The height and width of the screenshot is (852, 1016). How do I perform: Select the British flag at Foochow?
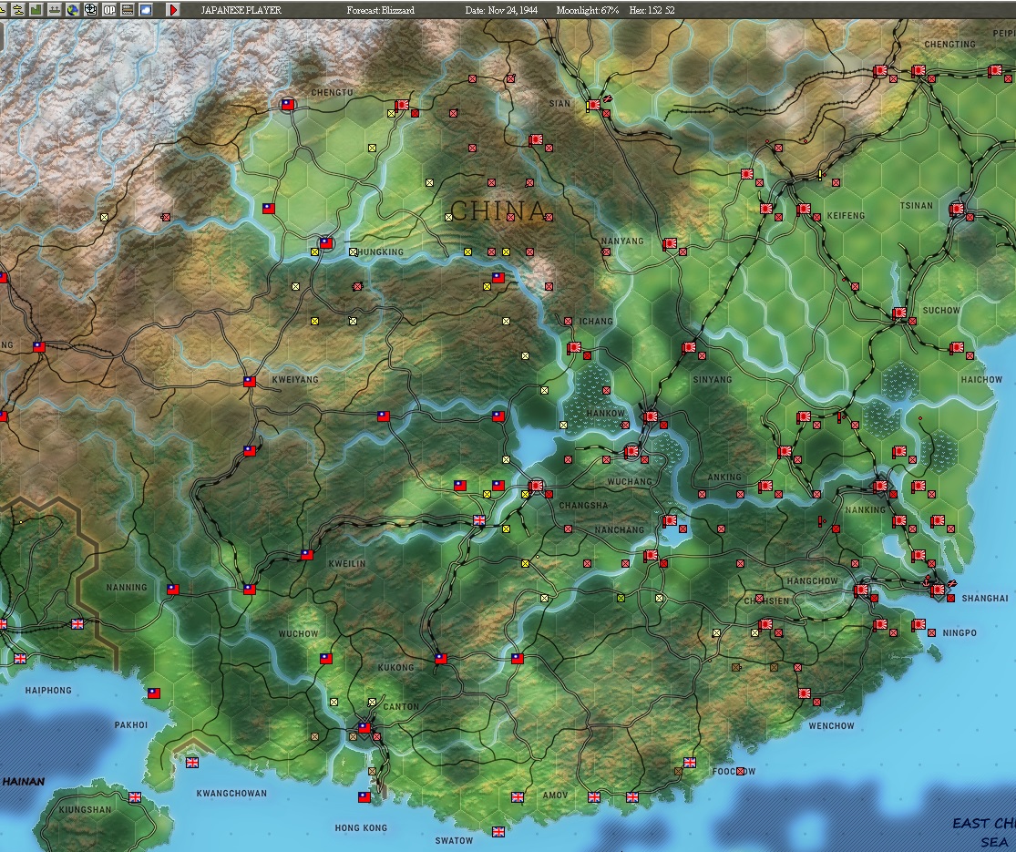click(690, 763)
